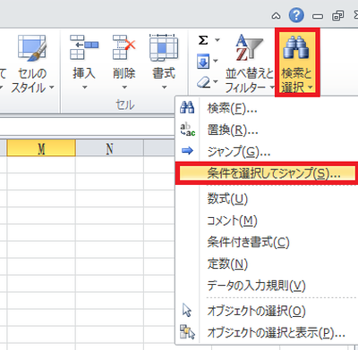Expand the Fill dropdown arrow
The width and height of the screenshot is (358, 350).
click(216, 61)
